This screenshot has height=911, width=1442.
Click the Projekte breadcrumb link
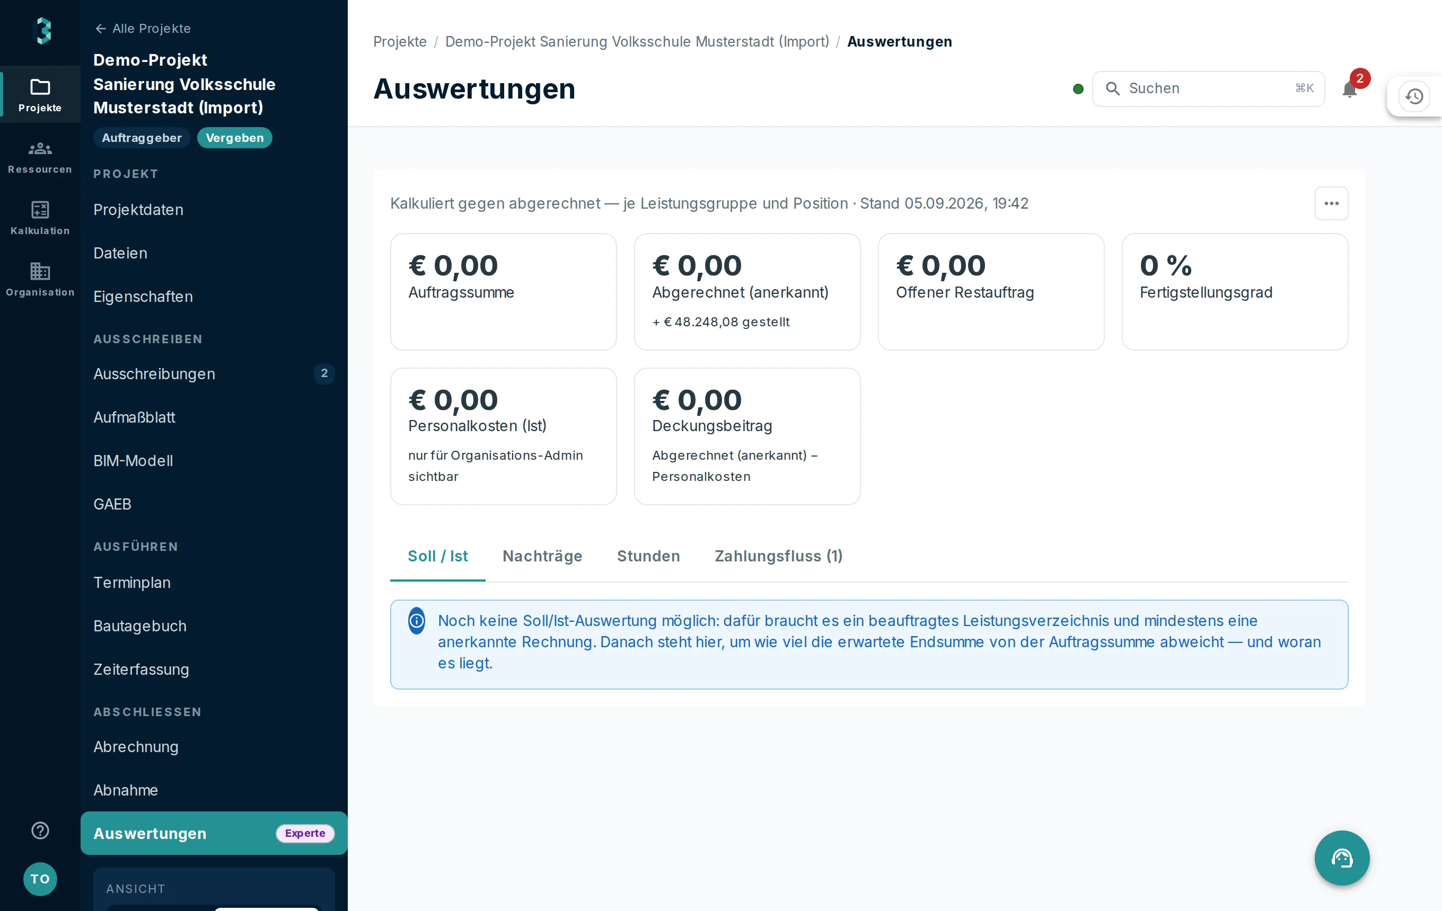(400, 41)
